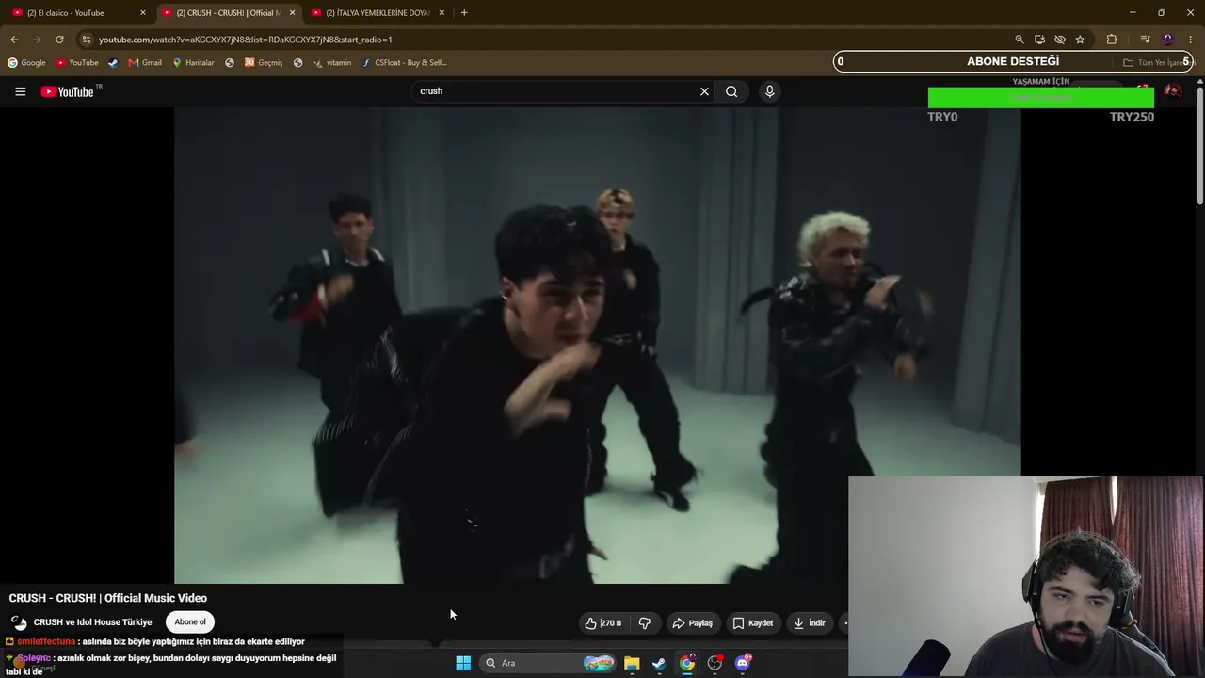Pause the CRUSH music video player

[597, 345]
